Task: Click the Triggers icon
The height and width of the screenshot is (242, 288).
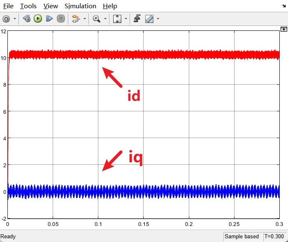Action: [x=137, y=19]
